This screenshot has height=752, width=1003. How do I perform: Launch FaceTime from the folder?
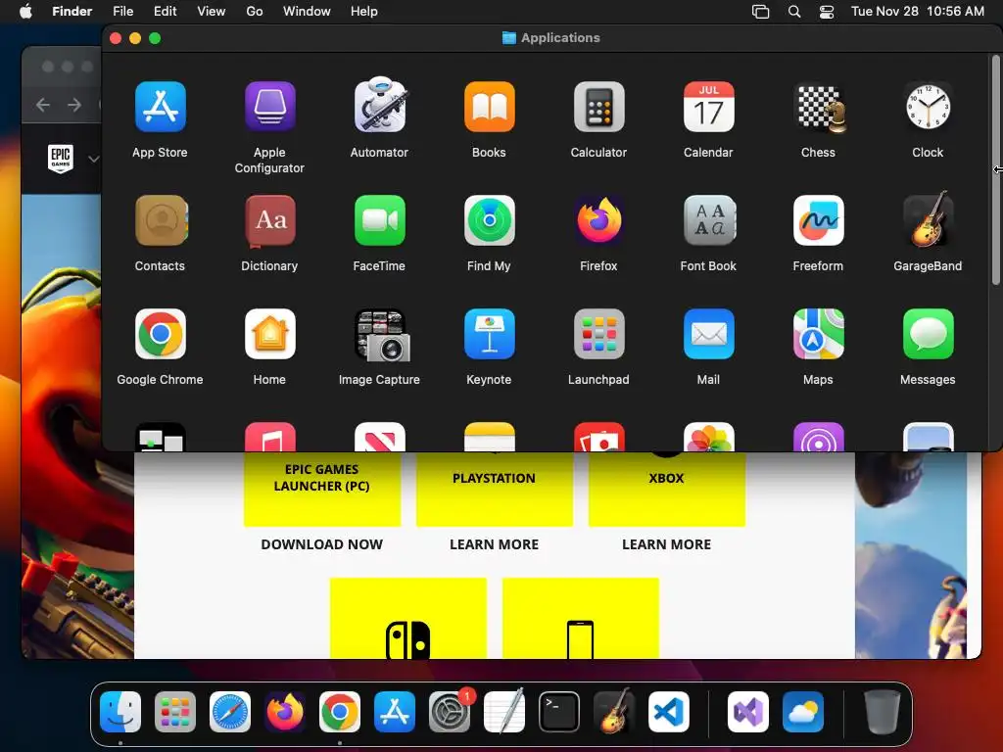379,220
